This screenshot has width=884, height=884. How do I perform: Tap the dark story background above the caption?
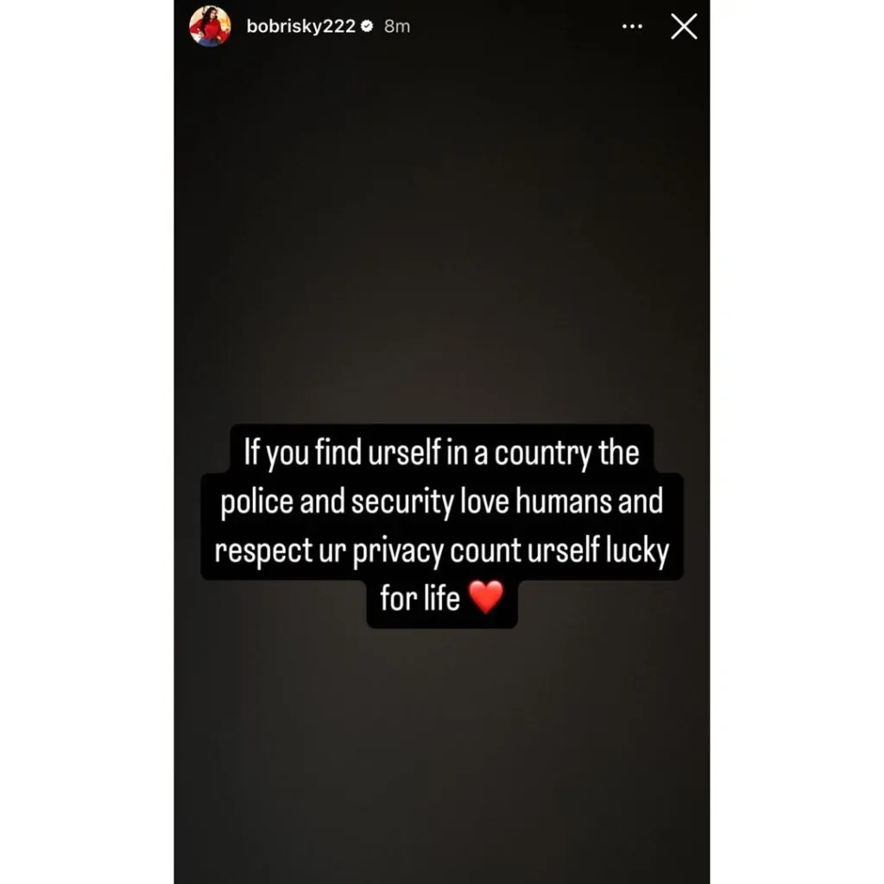441,225
